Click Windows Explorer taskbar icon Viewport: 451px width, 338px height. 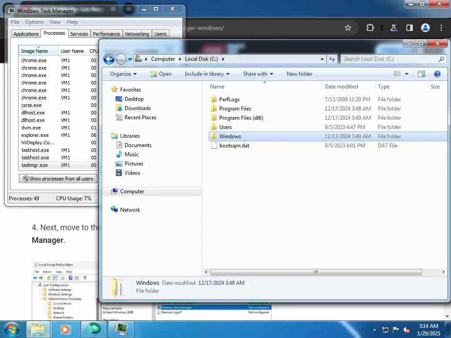click(x=38, y=329)
